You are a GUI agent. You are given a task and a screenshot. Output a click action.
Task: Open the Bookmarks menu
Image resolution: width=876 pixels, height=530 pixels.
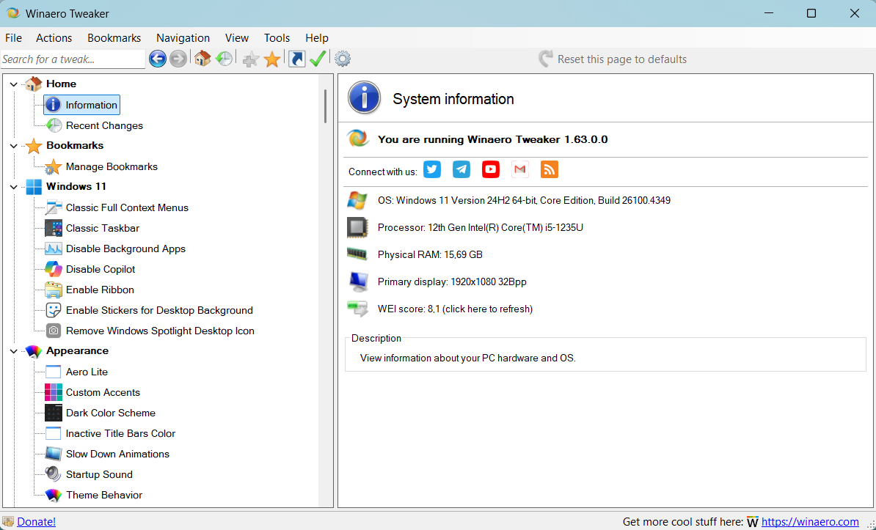(x=114, y=38)
